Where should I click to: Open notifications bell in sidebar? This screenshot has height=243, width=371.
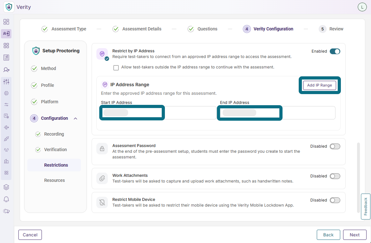coord(6,199)
